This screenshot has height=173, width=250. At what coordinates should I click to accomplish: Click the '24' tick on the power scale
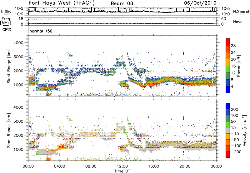pyautogui.click(x=233, y=52)
